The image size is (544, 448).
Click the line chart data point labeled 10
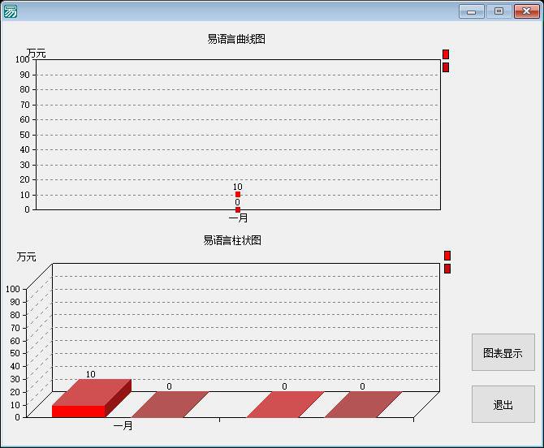coord(238,195)
